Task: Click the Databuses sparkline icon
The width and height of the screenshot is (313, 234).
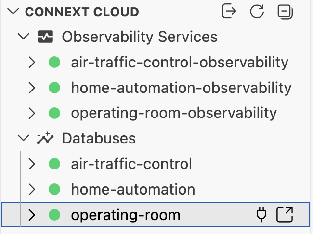Action: [x=45, y=138]
